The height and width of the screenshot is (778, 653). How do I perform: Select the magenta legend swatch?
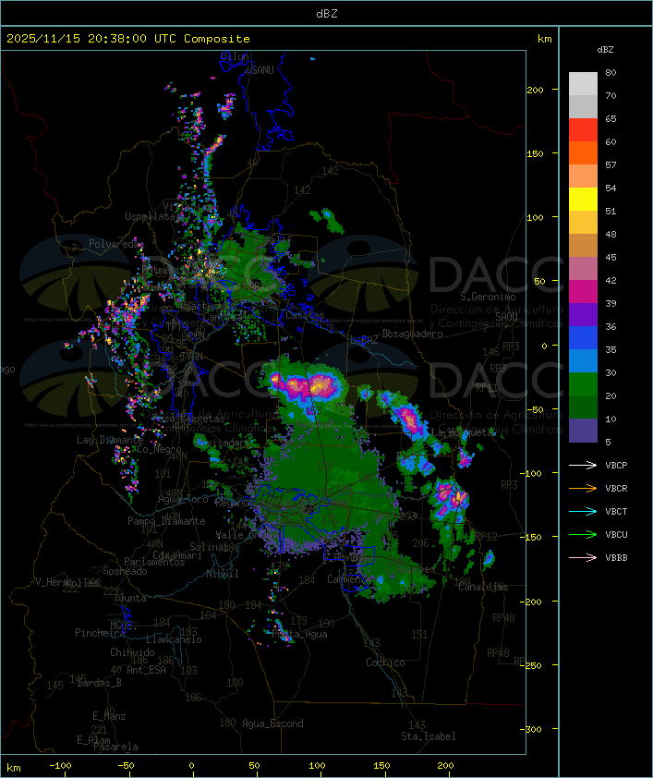[583, 291]
